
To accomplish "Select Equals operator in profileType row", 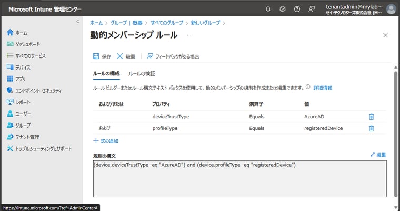I will (257, 128).
